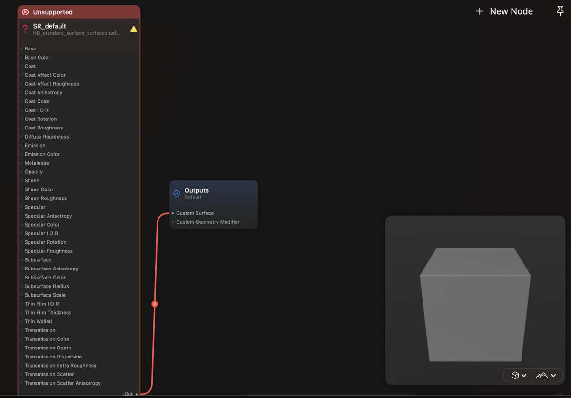Click the red error marker on the connection
Image resolution: width=571 pixels, height=398 pixels.
[155, 304]
